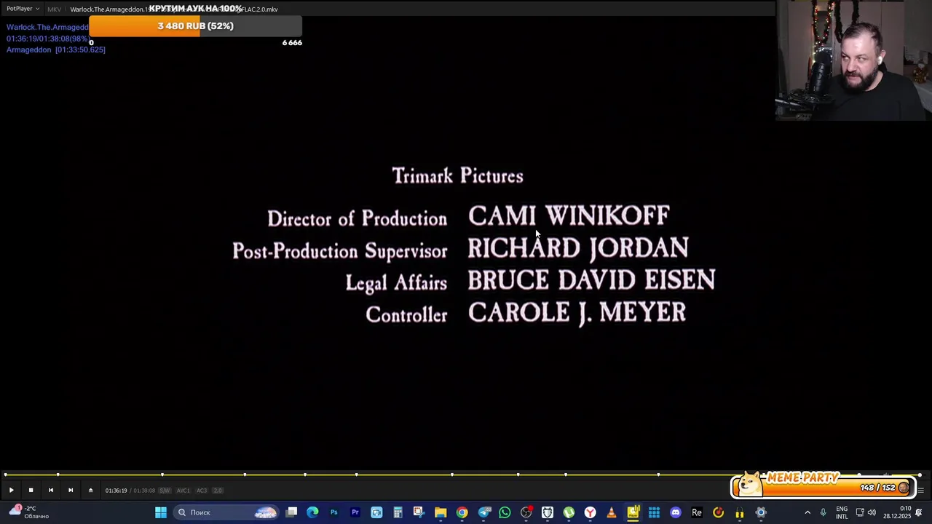The image size is (932, 524).
Task: Open the Settings gear taskbar icon
Action: click(x=761, y=512)
